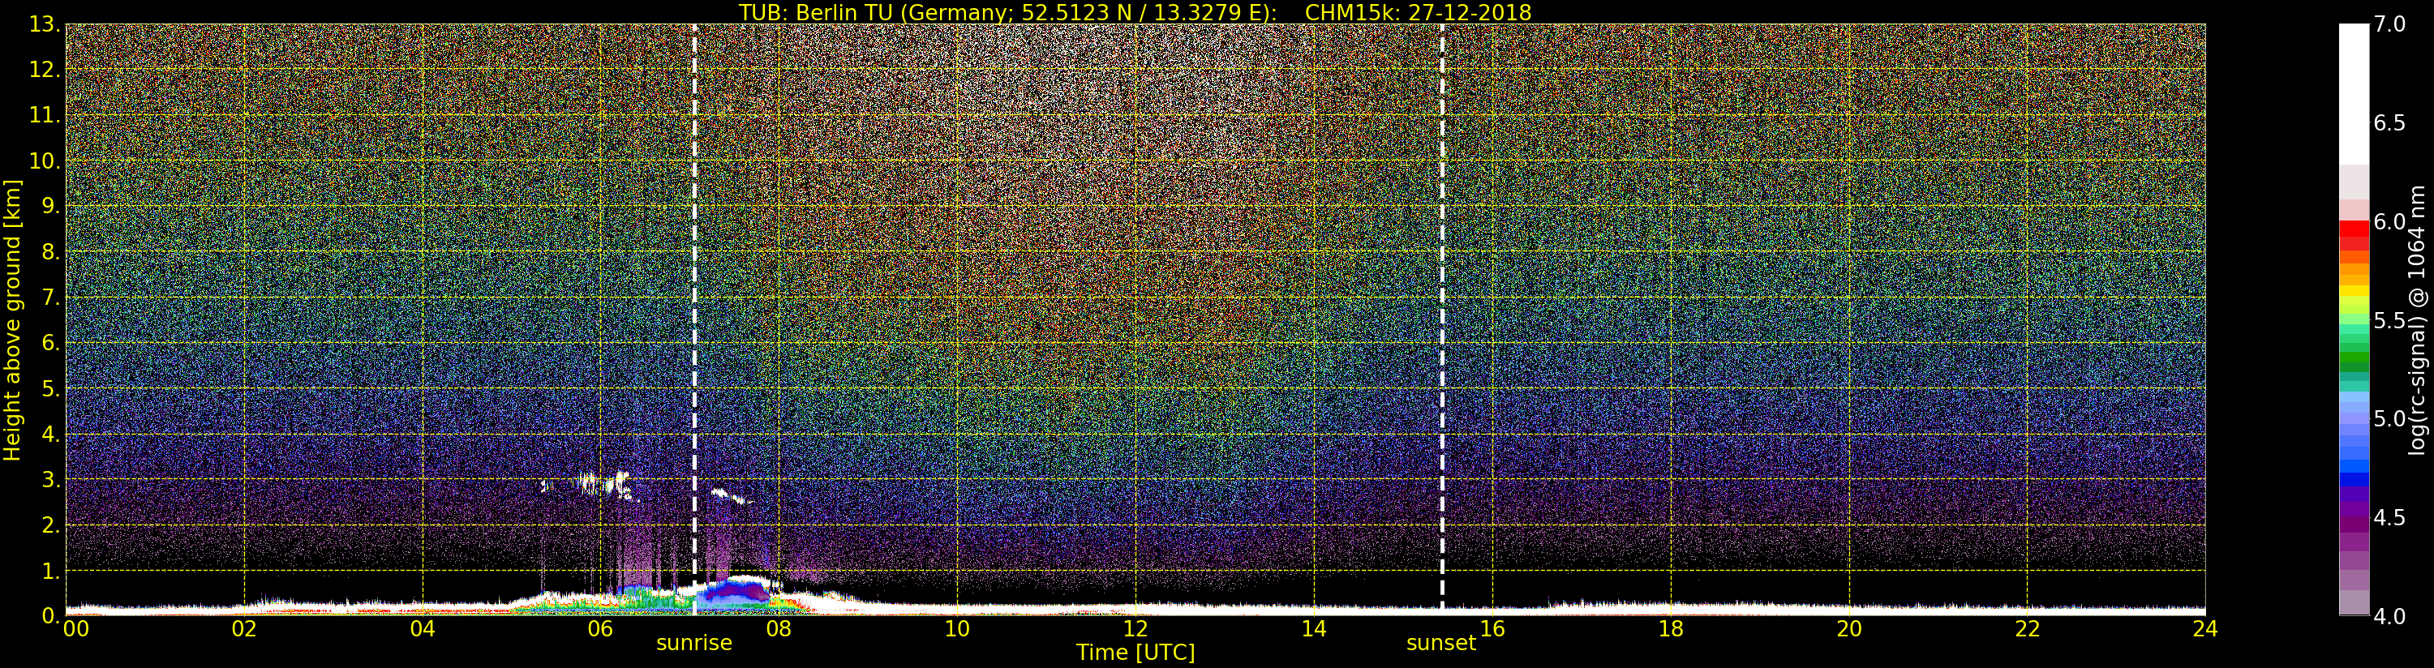Click colorbar tick label '5.5'
Viewport: 2434px width, 668px height.
pos(2389,320)
